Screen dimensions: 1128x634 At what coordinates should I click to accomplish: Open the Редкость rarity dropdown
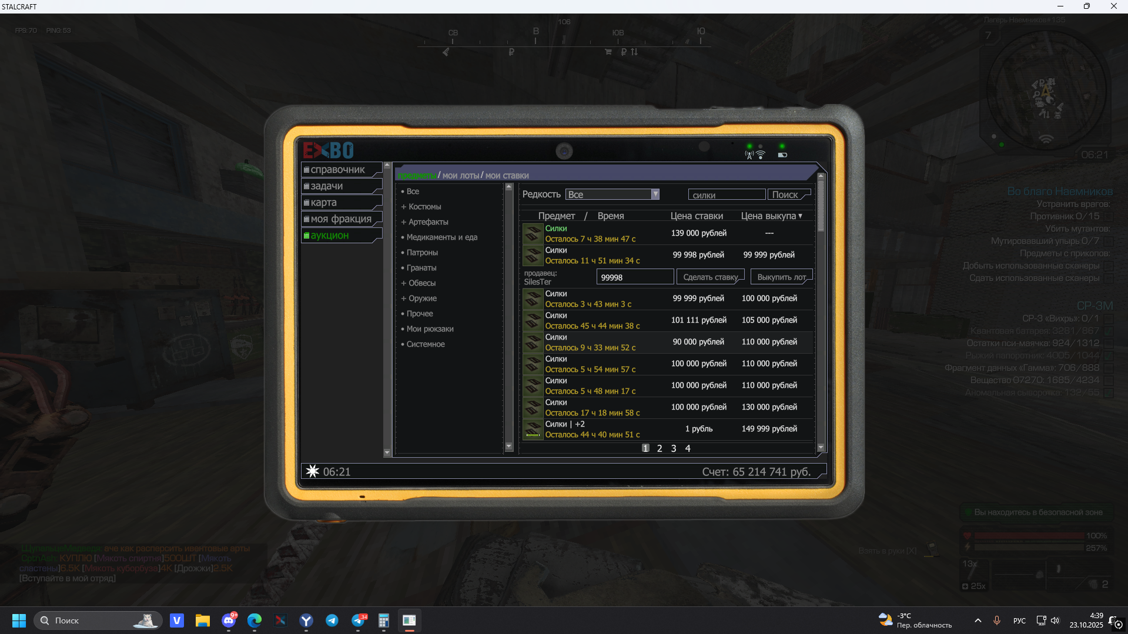pos(612,194)
